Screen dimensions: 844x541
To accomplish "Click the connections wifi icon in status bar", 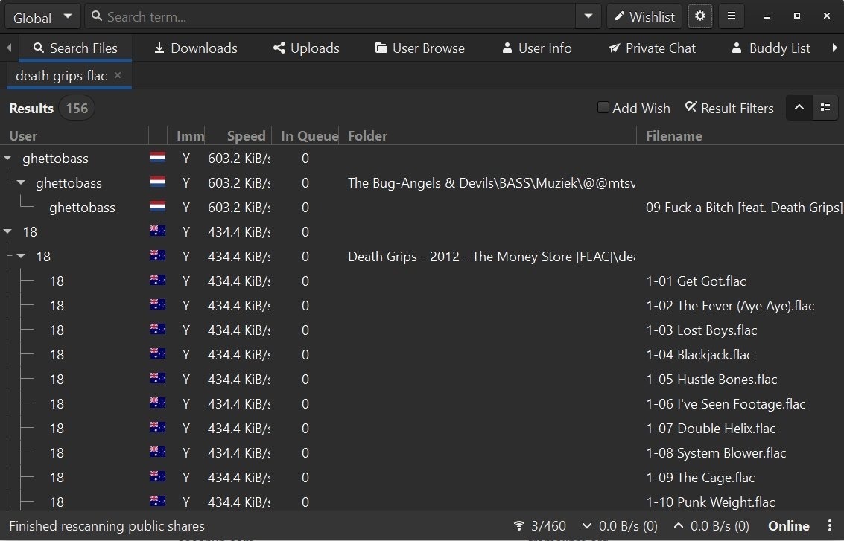I will 519,526.
